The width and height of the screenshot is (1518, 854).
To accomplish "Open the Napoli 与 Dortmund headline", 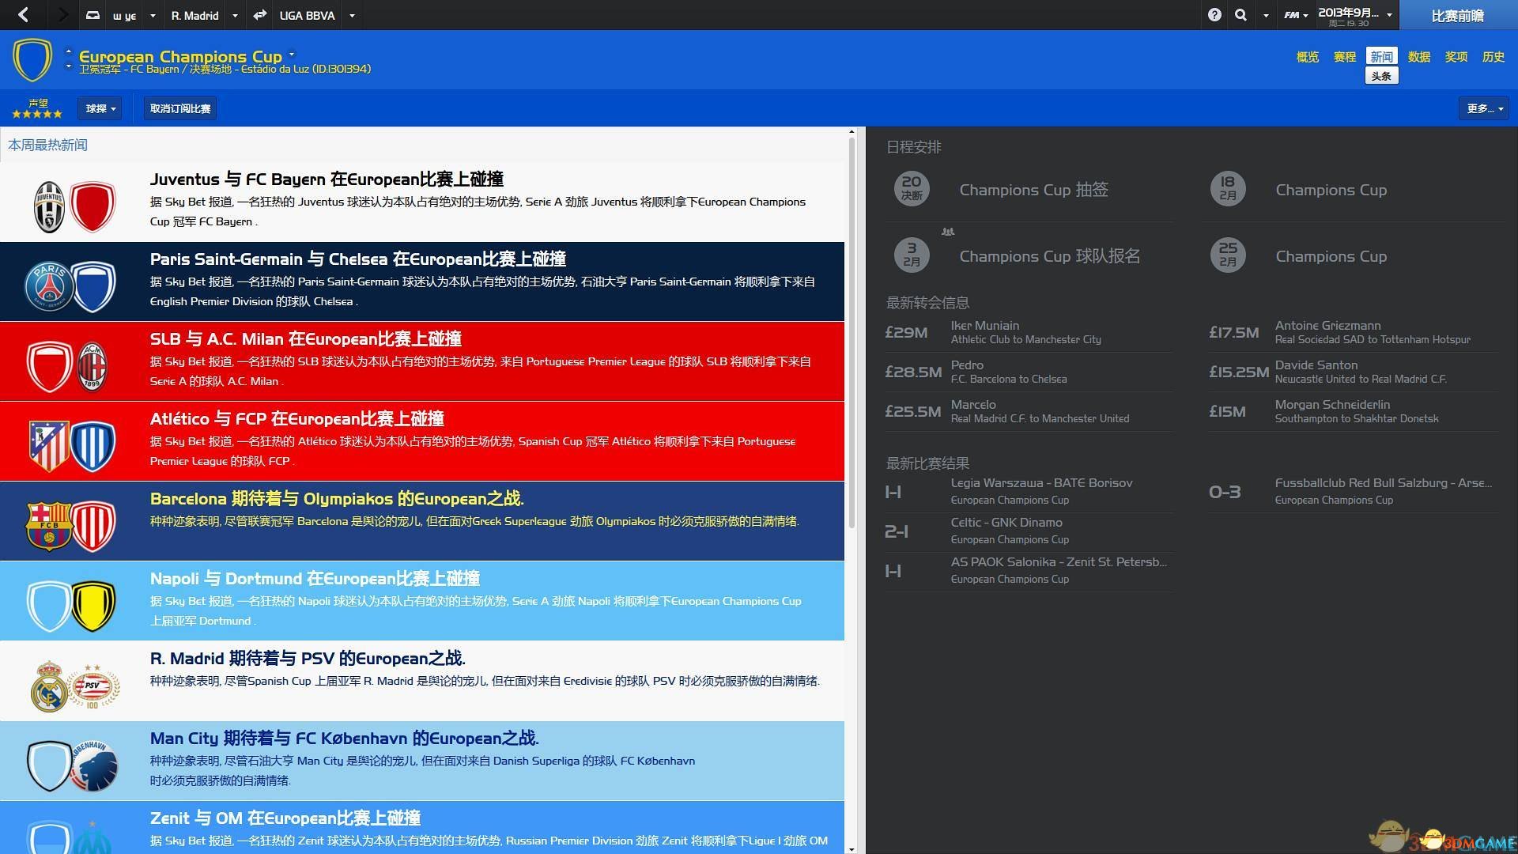I will (x=315, y=579).
